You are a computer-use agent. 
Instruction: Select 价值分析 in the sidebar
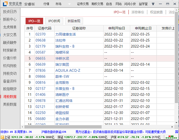pos(10,58)
